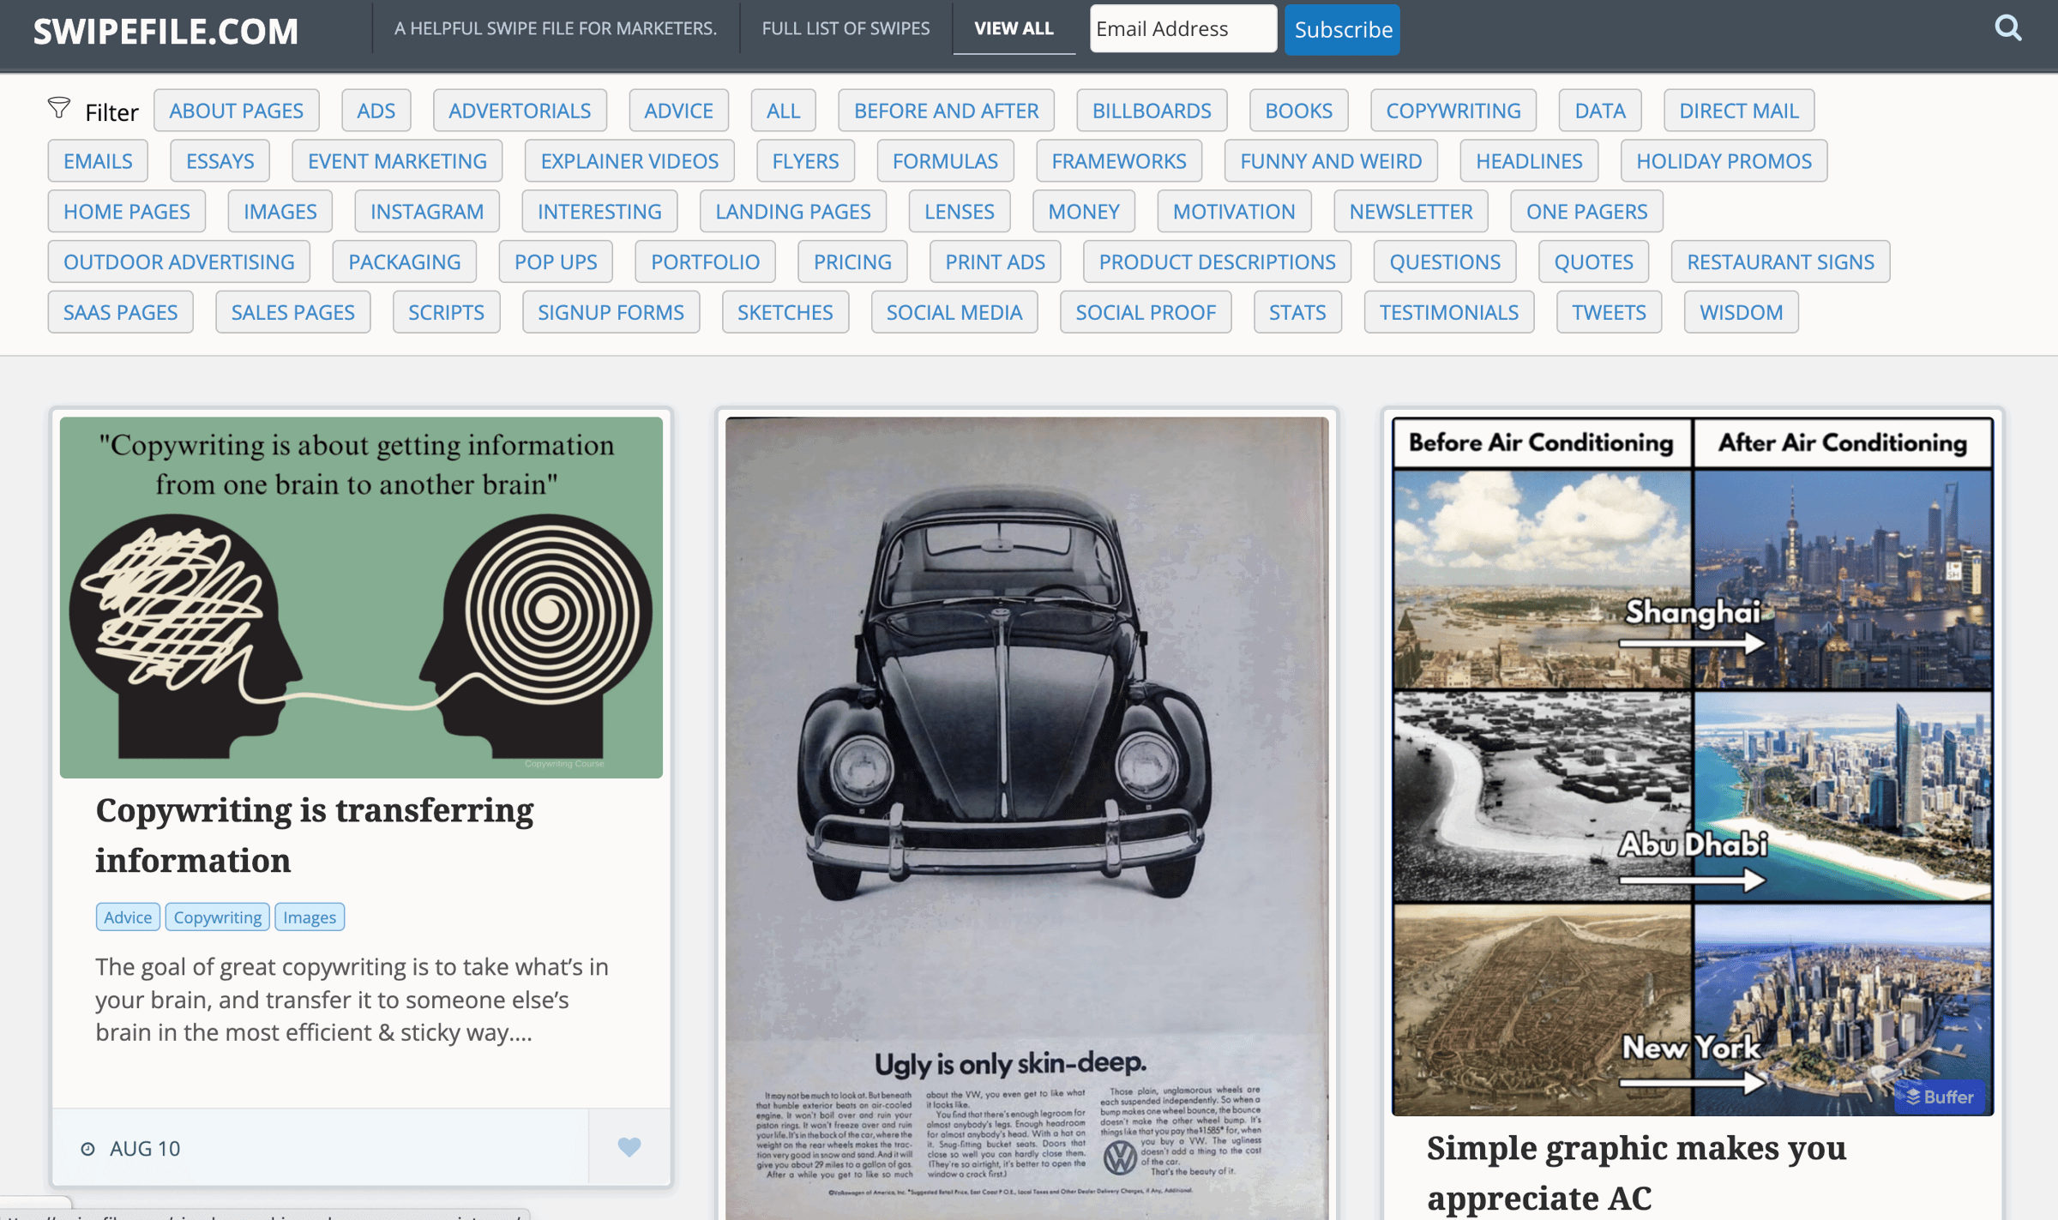Select Copywriting filter in filter bar
2058x1220 pixels.
(1453, 111)
